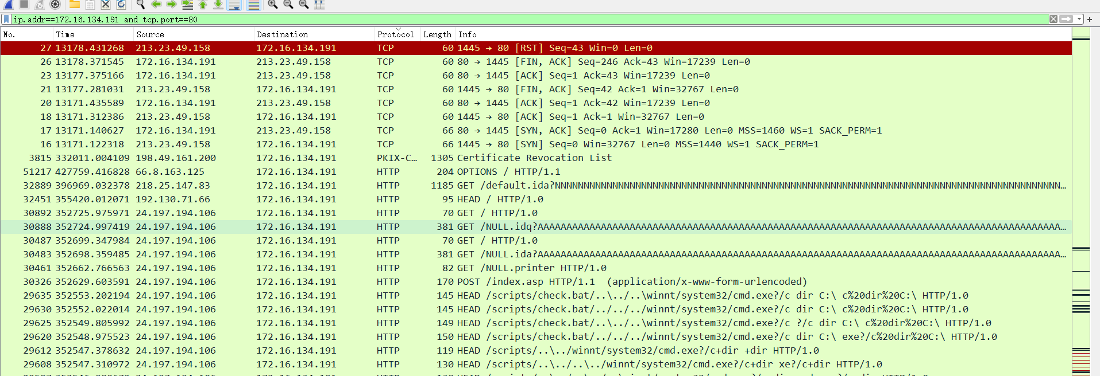The image size is (1100, 376).
Task: Select packet 23 ACK row
Action: (x=536, y=76)
